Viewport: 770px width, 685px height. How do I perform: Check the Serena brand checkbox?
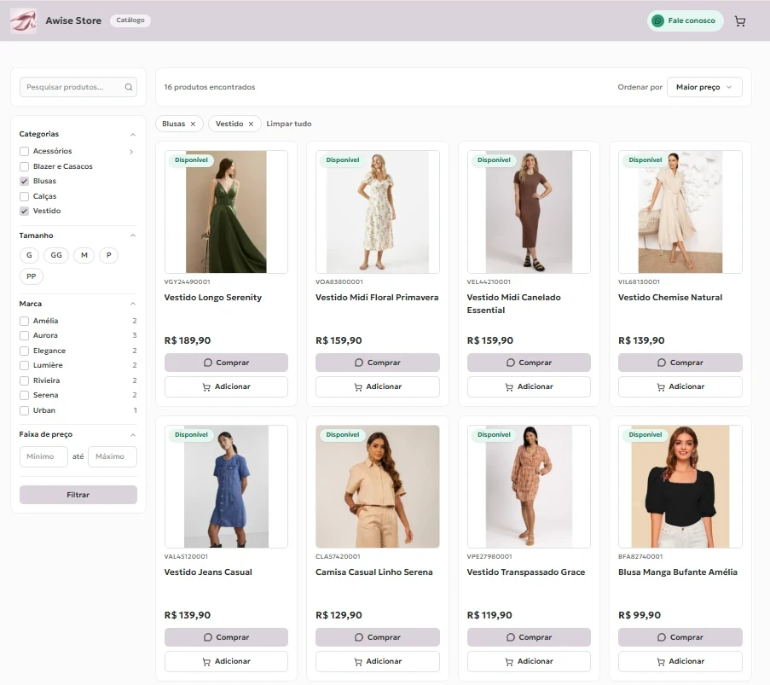(x=24, y=396)
